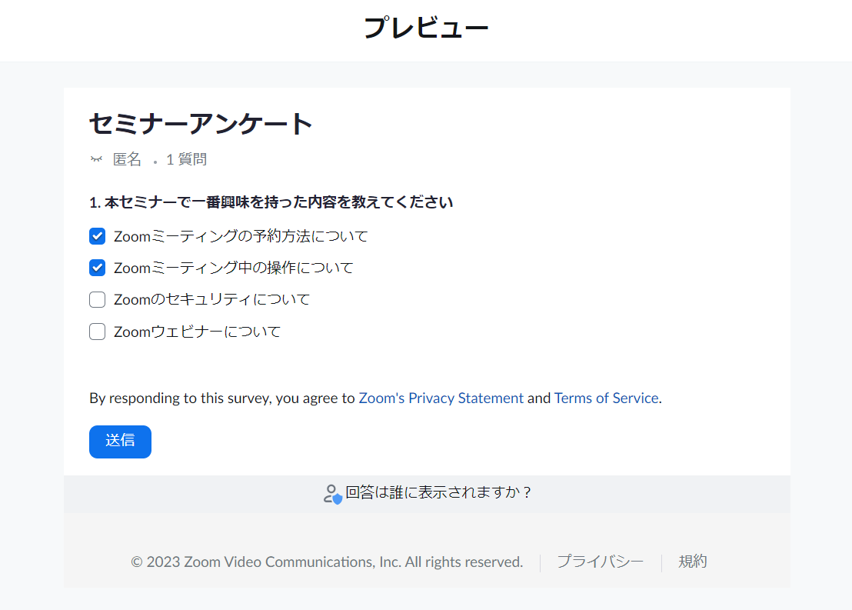Check Zoomウェビナーについて checkbox
This screenshot has height=610, width=852.
point(97,332)
